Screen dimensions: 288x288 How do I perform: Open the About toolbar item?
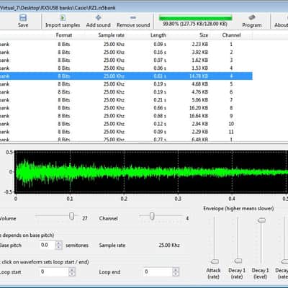[282, 21]
